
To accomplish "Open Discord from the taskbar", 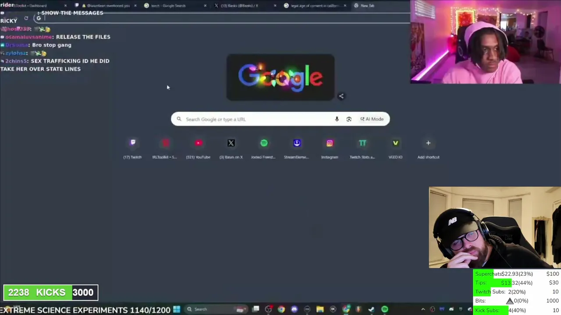I will [x=294, y=309].
